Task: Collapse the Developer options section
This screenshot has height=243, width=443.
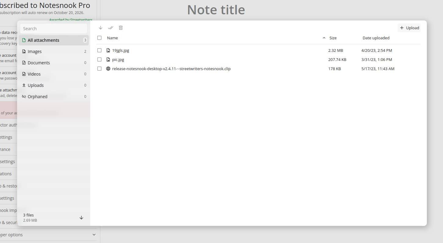Action: [x=94, y=234]
